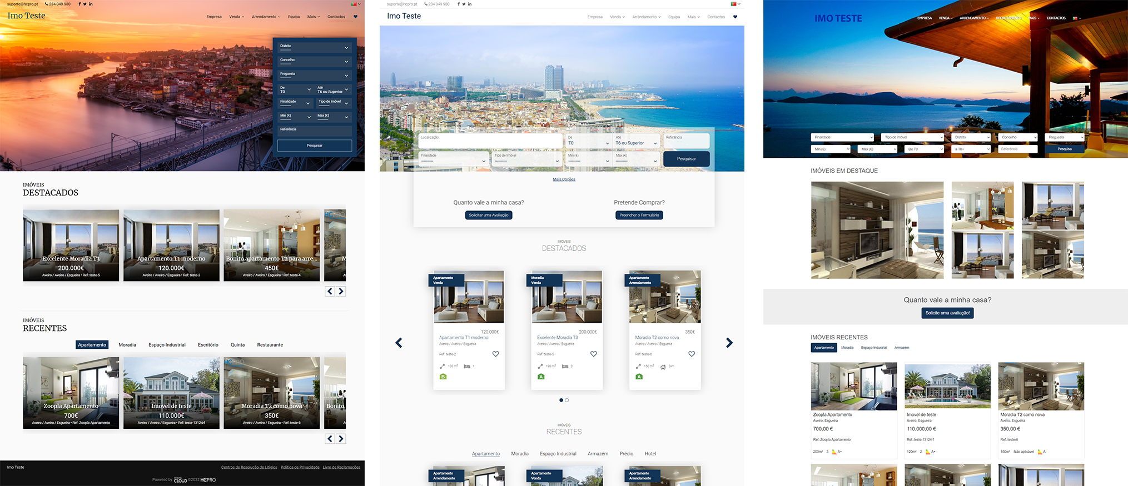The height and width of the screenshot is (486, 1128).
Task: Open the Finalidade dropdown in the left template
Action: click(x=295, y=103)
